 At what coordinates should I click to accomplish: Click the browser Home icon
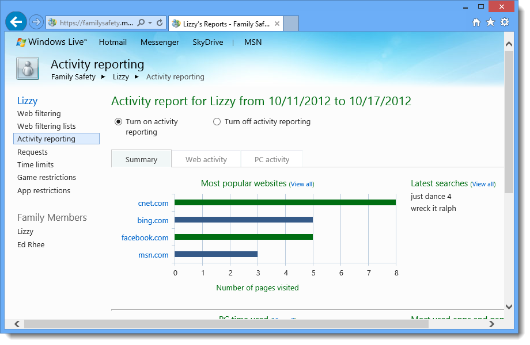(x=476, y=22)
